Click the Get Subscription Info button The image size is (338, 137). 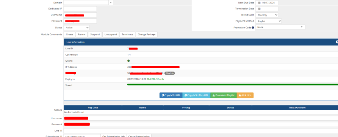click(x=114, y=136)
